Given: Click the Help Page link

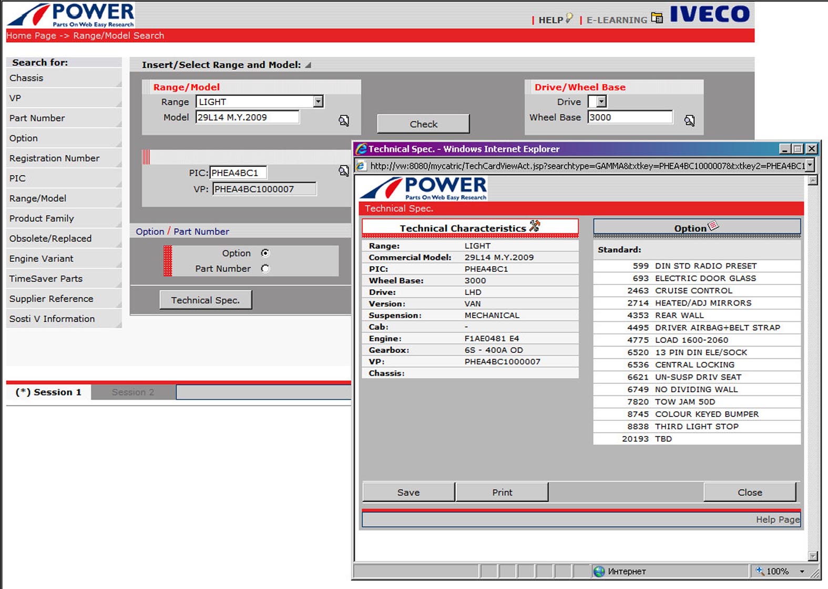Looking at the screenshot, I should coord(778,520).
